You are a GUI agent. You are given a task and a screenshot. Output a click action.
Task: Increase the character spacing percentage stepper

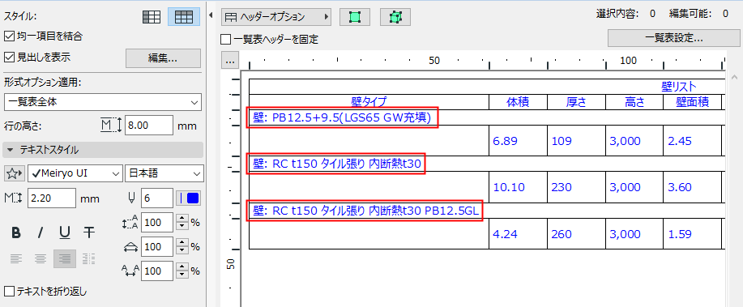[182, 267]
